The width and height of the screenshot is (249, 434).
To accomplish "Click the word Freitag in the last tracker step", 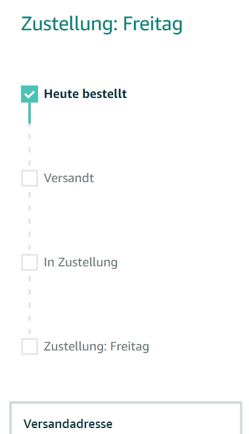I will coord(129,347).
